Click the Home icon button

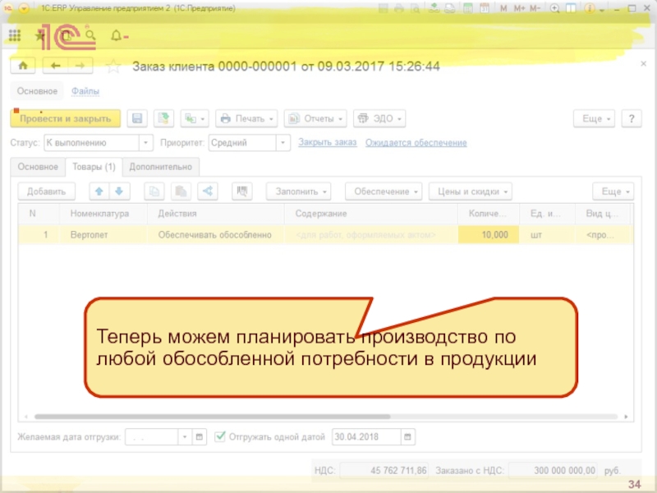(23, 66)
